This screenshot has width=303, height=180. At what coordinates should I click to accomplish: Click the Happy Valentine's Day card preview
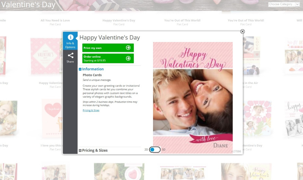coord(193,98)
